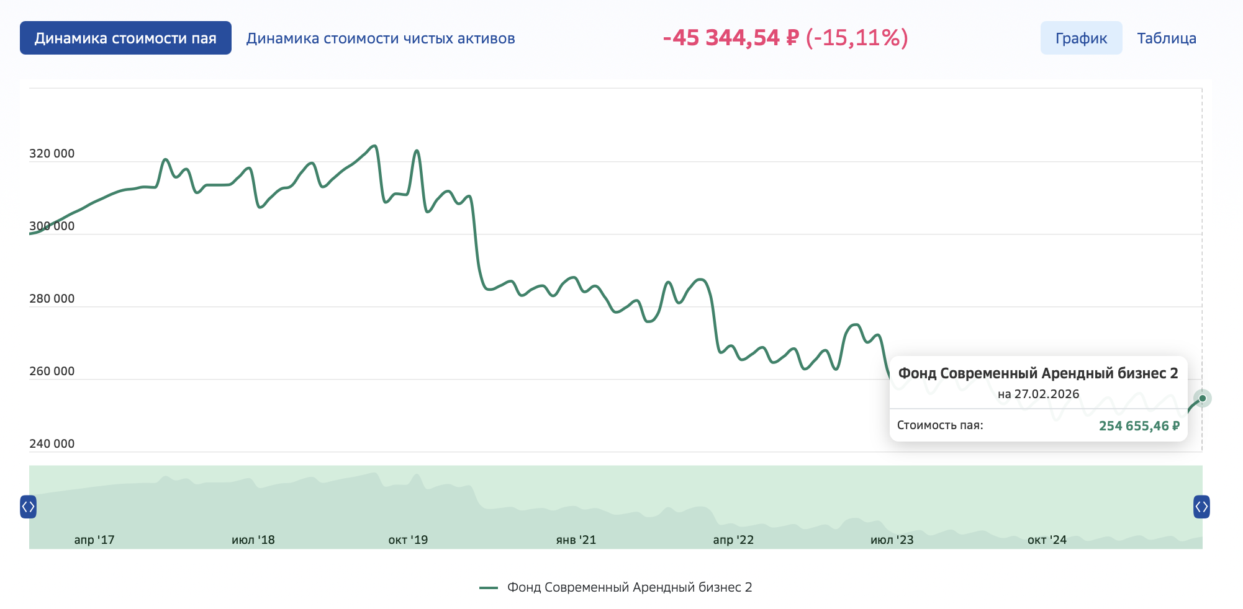The image size is (1243, 609).
Task: Click the 240 000 y-axis label
Action: pos(52,443)
